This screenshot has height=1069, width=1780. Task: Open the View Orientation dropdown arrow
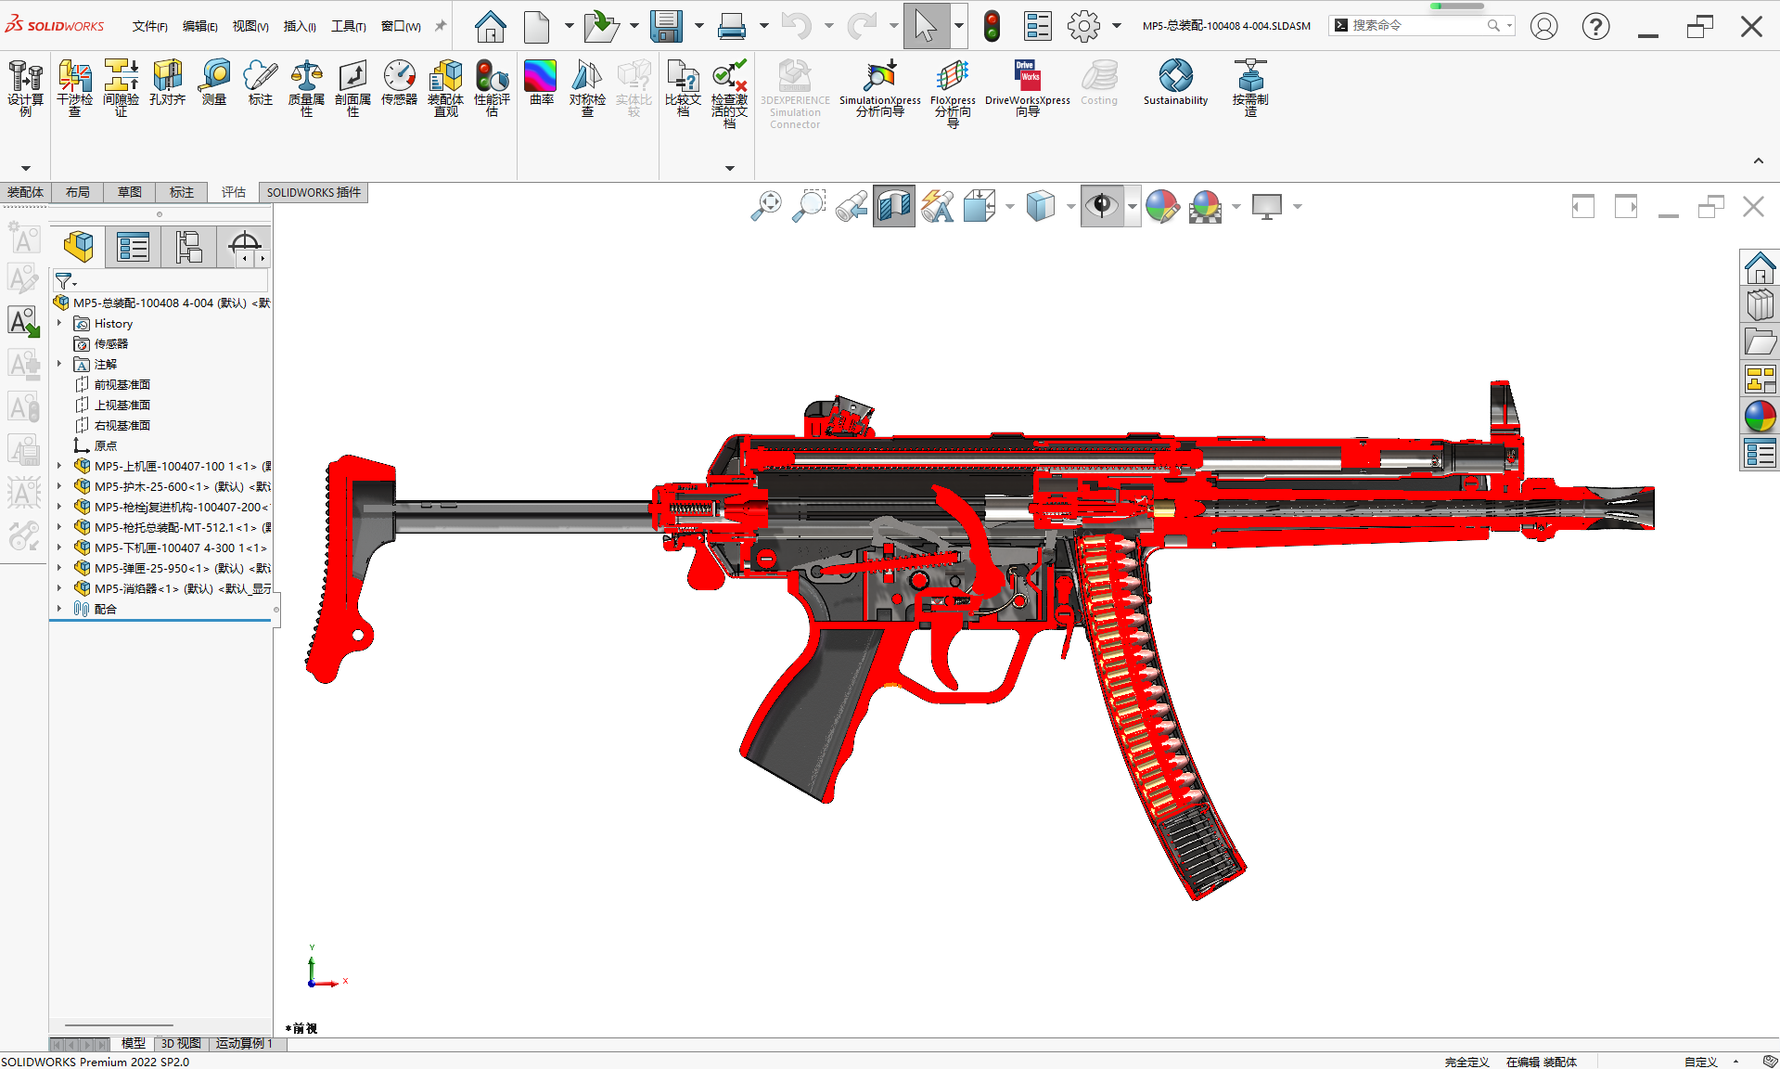point(1010,207)
